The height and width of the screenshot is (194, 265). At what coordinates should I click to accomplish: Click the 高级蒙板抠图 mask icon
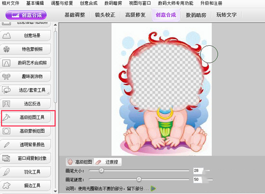pos(6,131)
